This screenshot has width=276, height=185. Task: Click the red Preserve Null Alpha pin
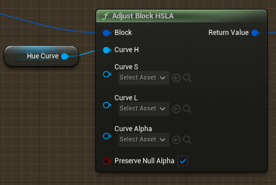[x=106, y=161]
